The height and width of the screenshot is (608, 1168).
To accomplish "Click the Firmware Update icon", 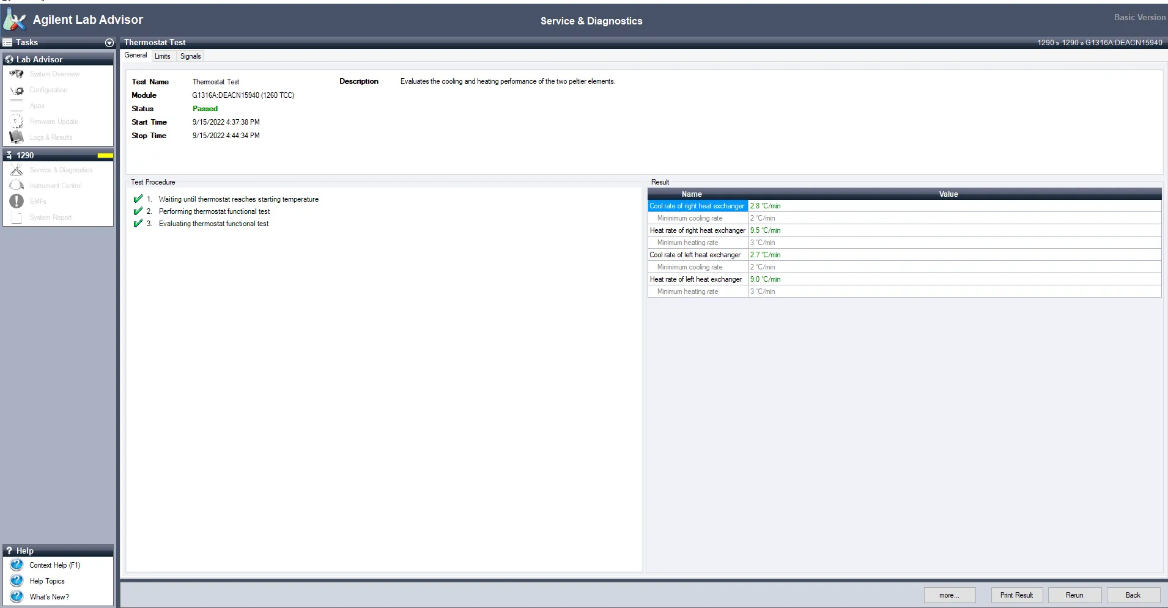I will (17, 122).
